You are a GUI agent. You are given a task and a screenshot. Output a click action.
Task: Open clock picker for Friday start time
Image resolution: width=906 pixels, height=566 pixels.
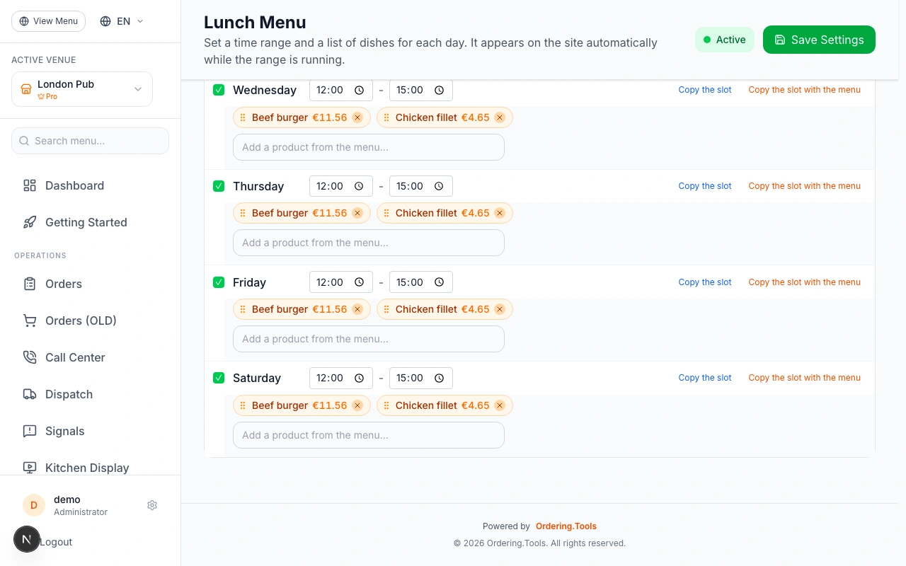tap(360, 282)
